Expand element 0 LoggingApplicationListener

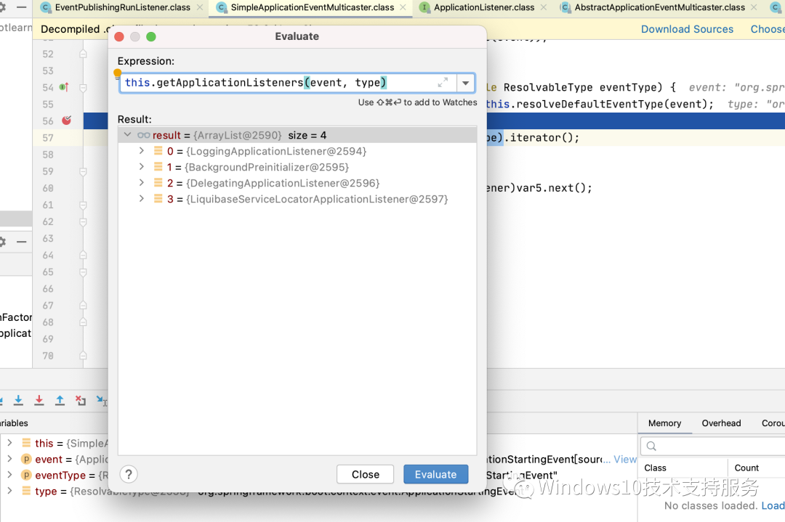point(141,150)
